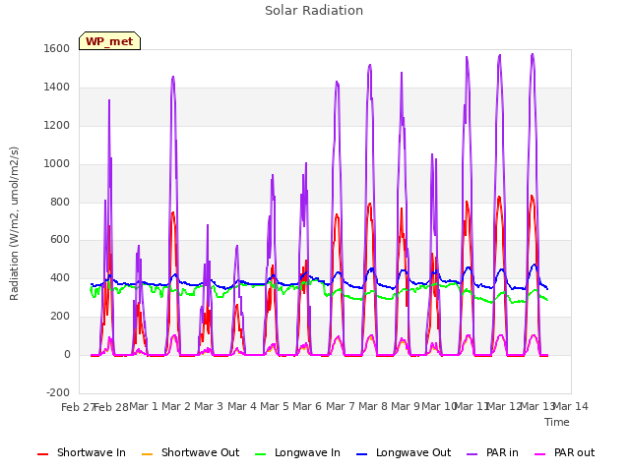Click the Mar 10 x-axis label
This screenshot has width=630, height=472.
coord(439,406)
